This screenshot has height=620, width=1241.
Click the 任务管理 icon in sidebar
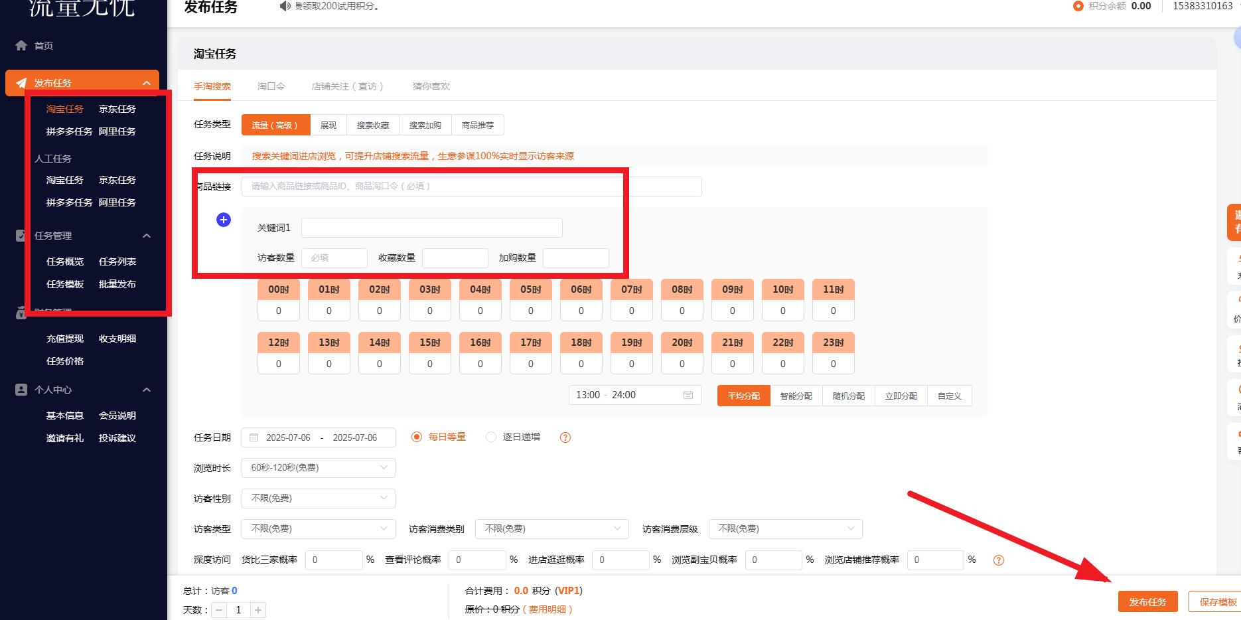19,235
